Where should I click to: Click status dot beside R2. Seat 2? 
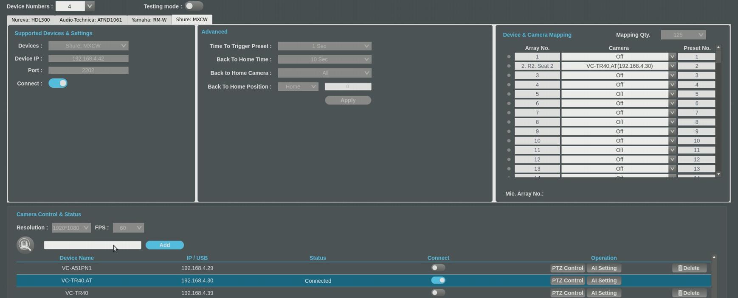click(509, 66)
